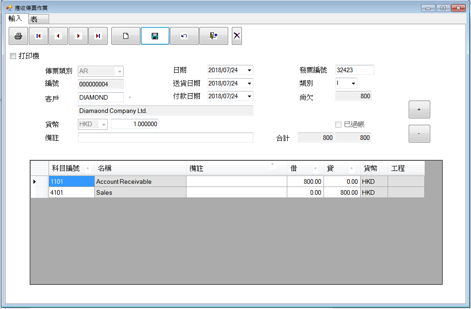471x309 pixels.
Task: Jump to last record button
Action: (98, 36)
